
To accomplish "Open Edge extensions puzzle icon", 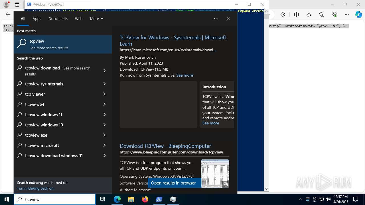I will click(283, 15).
